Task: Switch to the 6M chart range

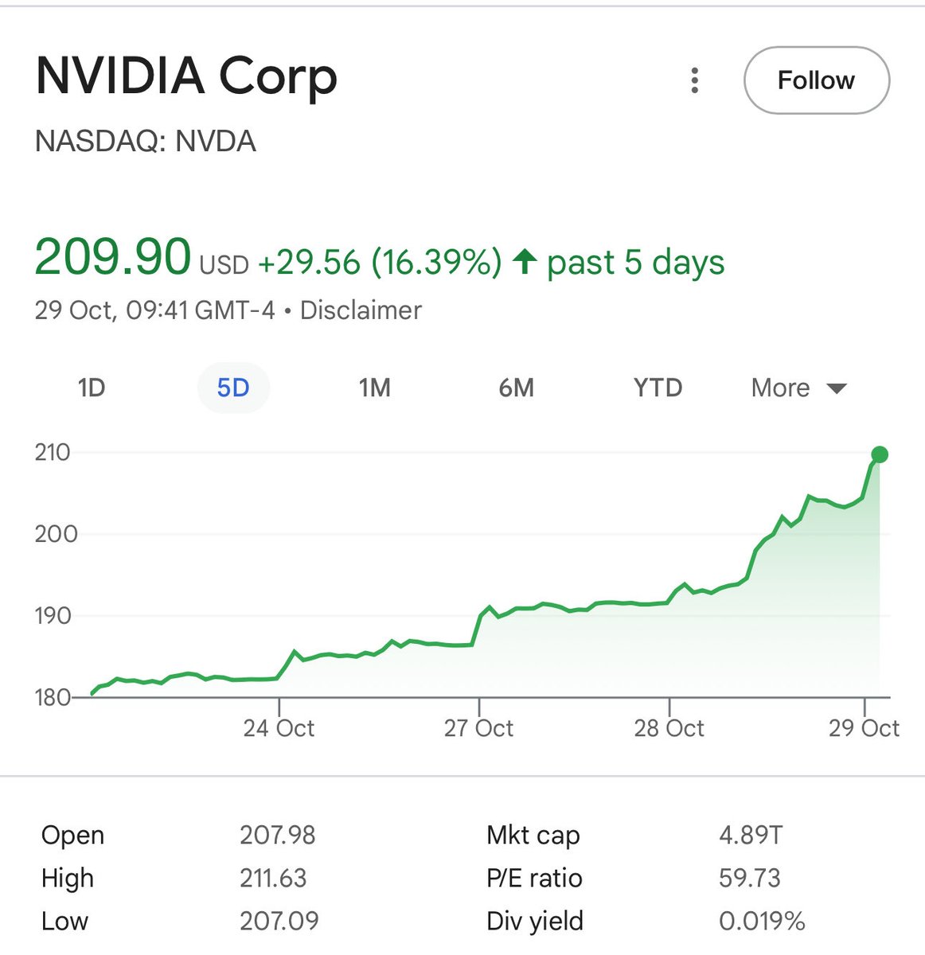Action: point(516,388)
